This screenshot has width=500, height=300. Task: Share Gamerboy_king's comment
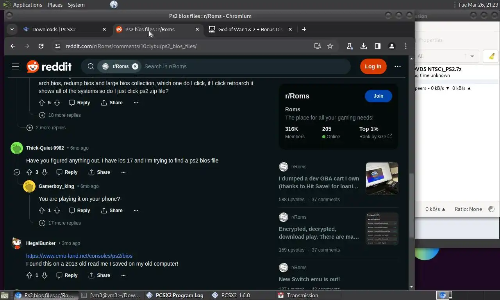(x=112, y=211)
